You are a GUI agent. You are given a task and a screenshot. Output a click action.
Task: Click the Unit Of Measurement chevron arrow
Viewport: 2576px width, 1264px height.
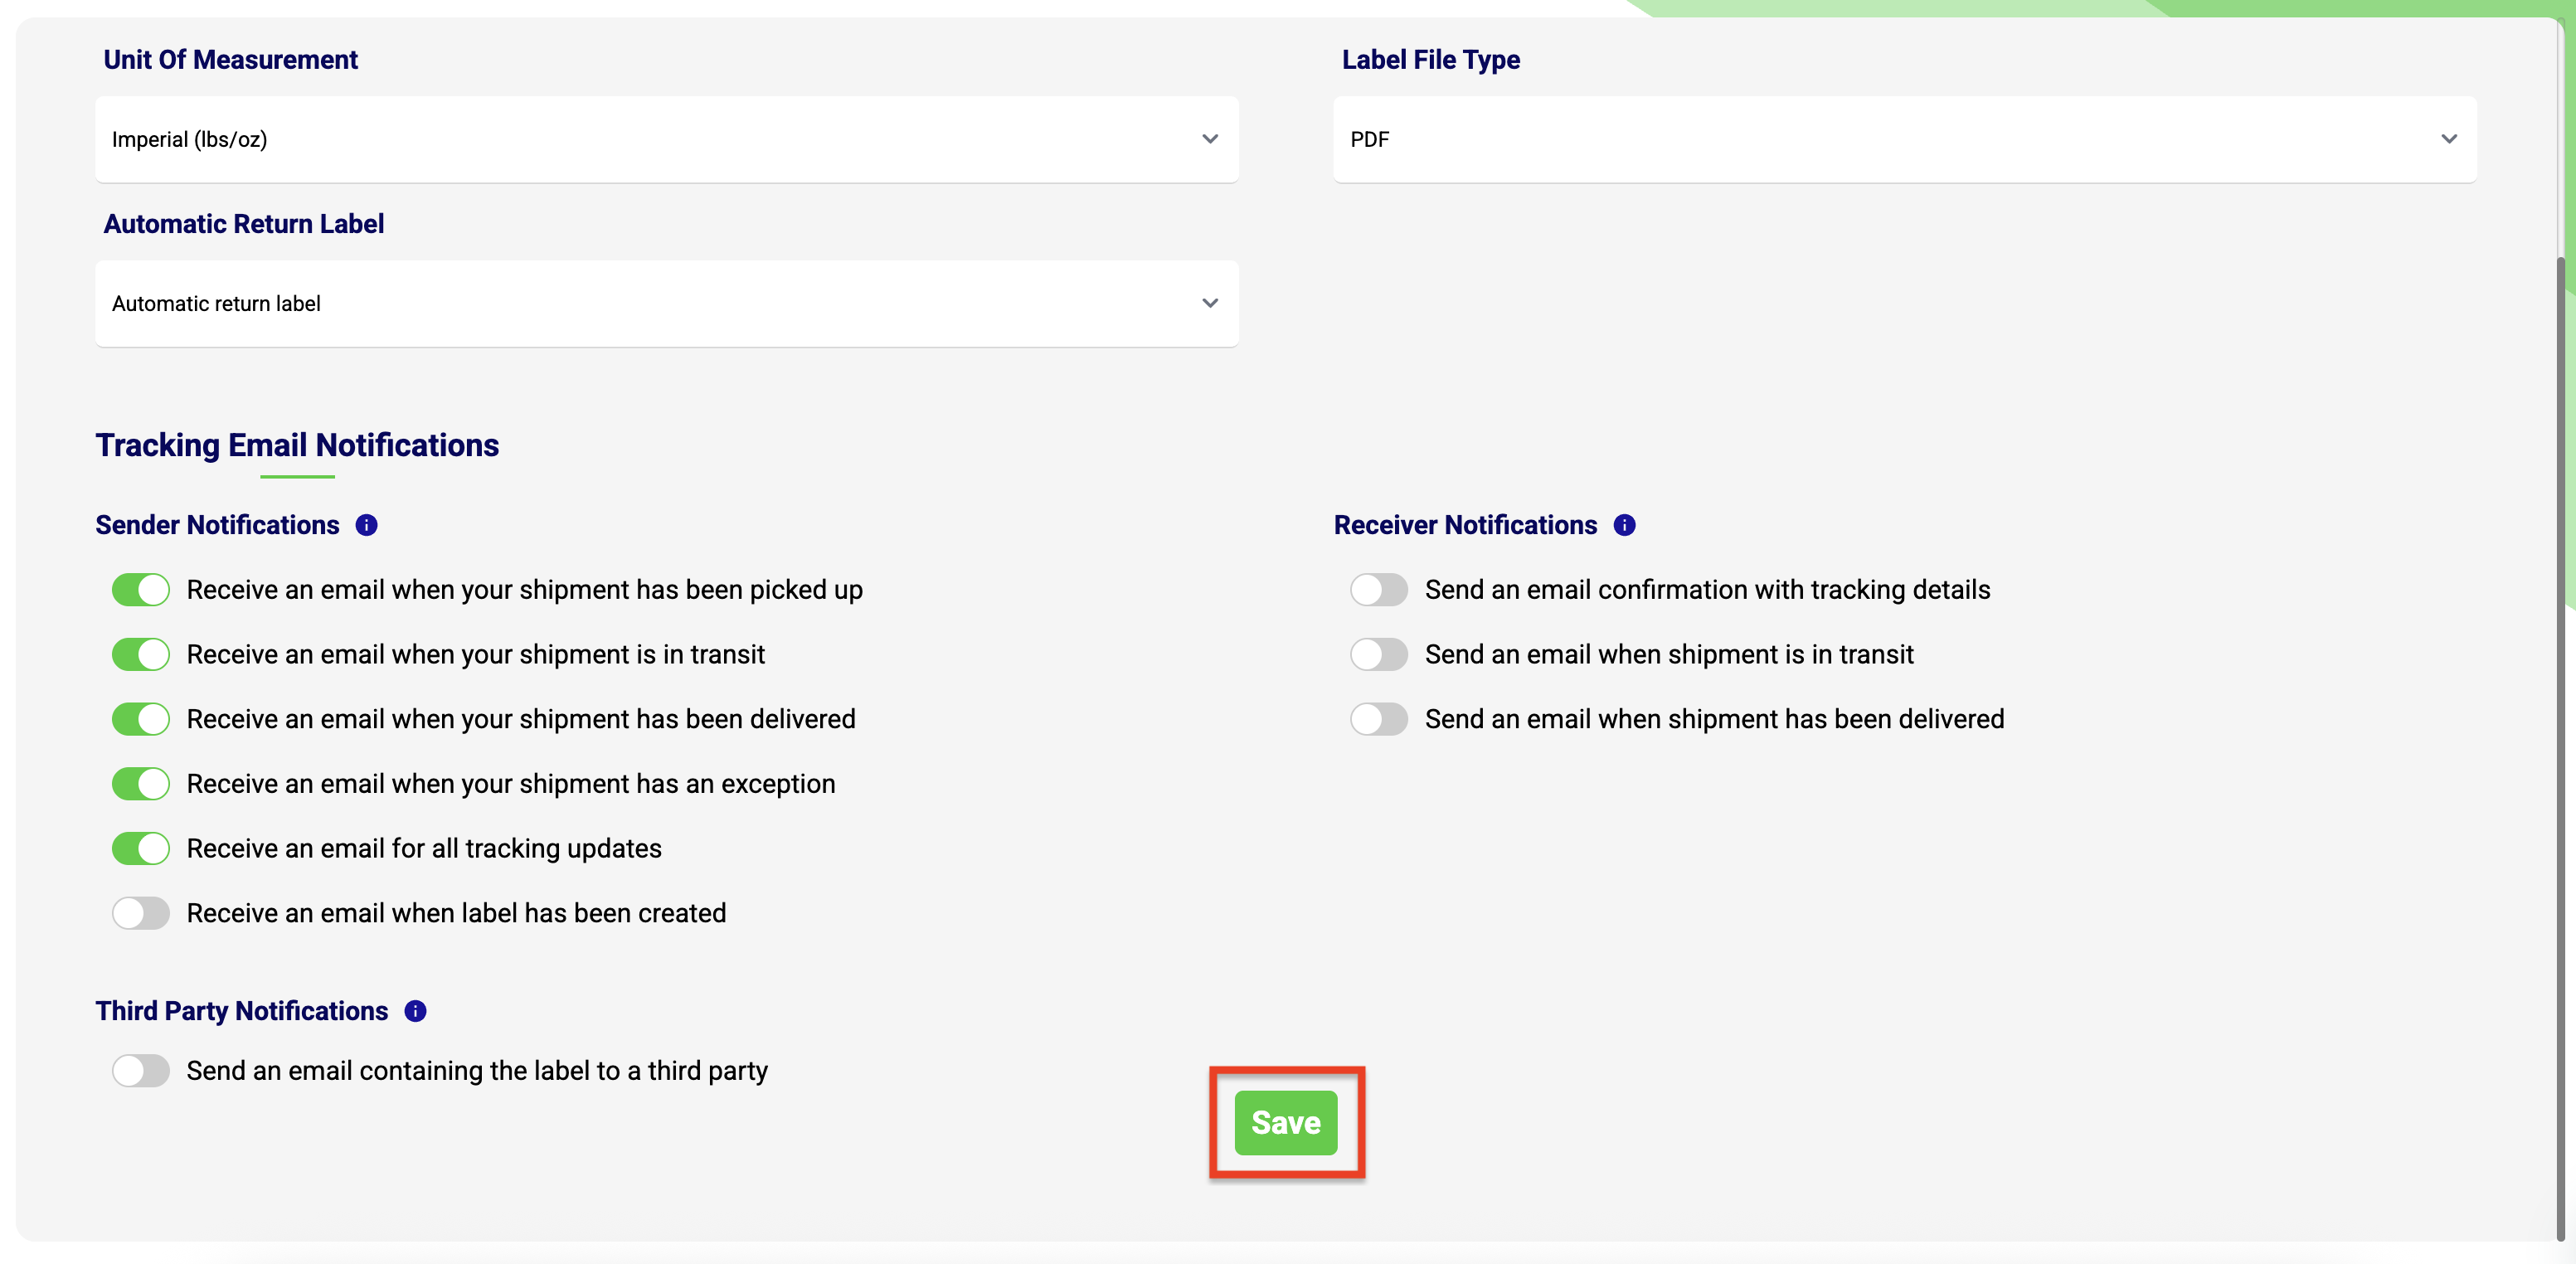1210,139
